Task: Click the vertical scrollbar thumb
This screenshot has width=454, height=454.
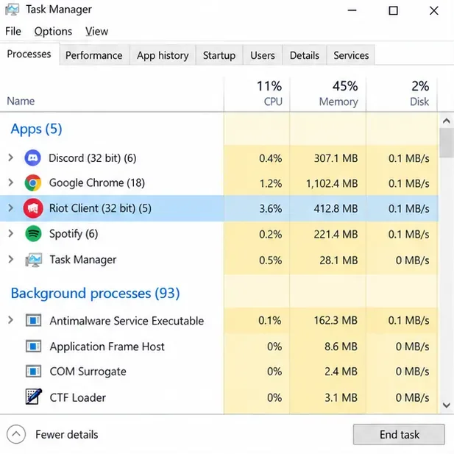Action: coord(447,143)
